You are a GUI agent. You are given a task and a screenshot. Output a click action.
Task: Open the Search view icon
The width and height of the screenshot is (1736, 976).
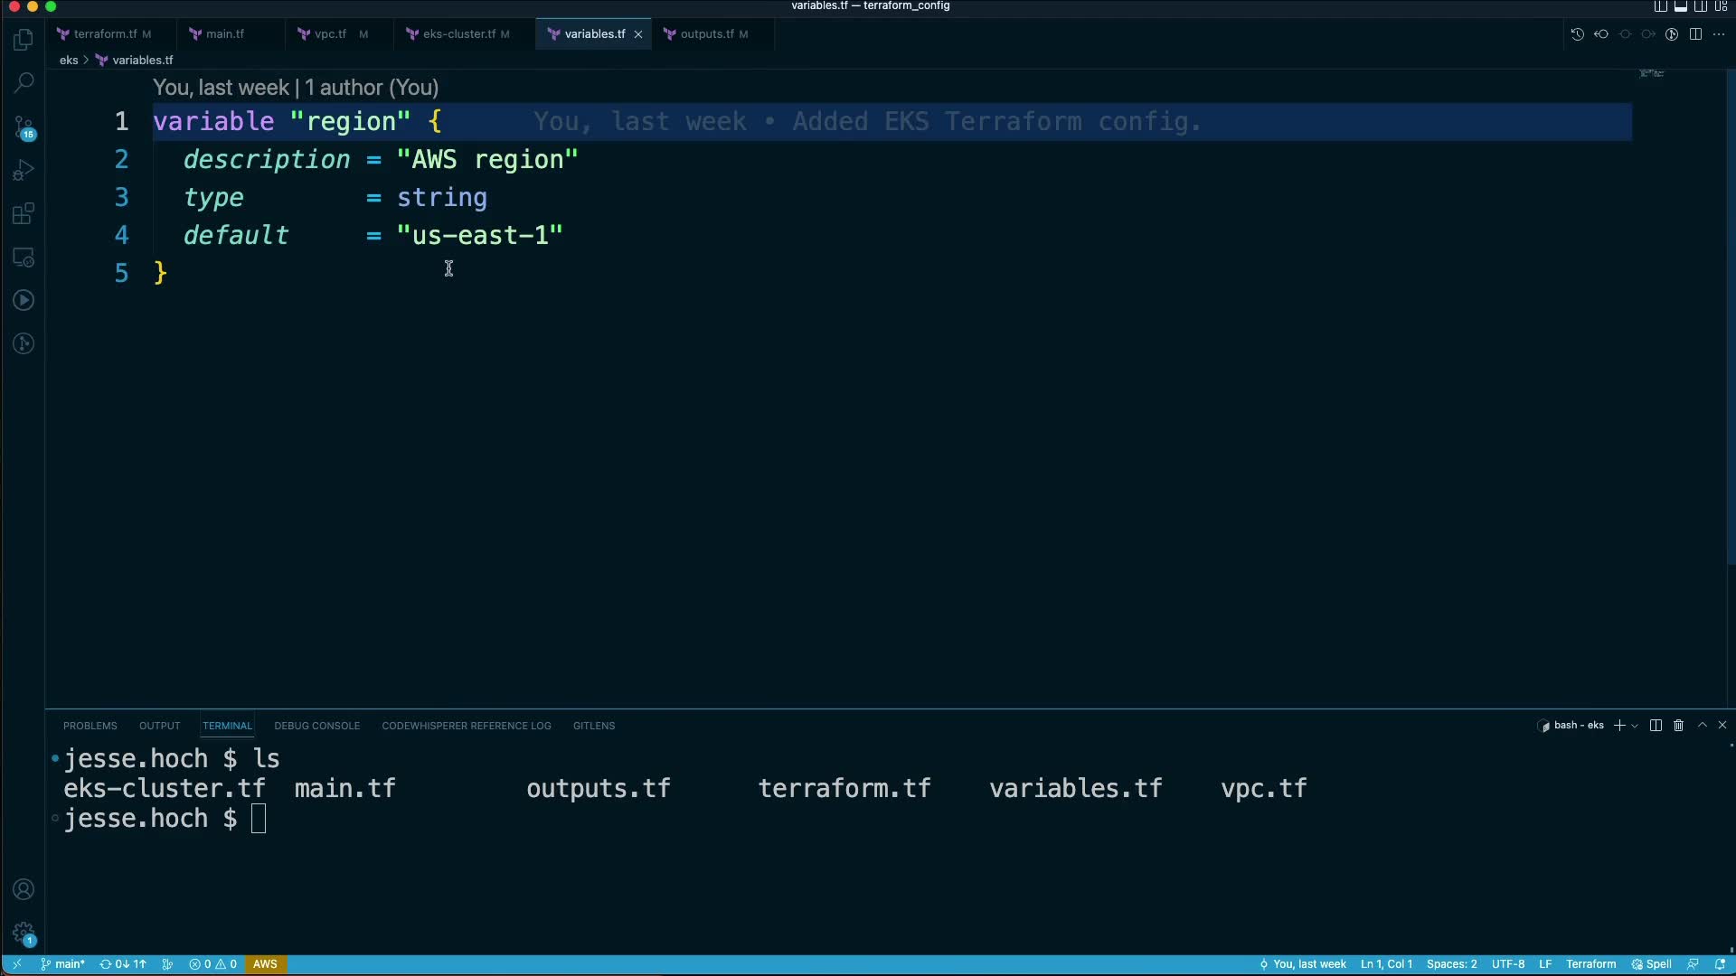click(x=24, y=83)
